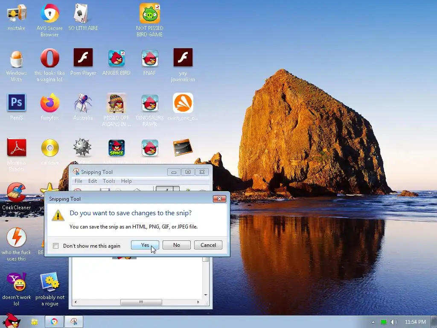This screenshot has width=437, height=328.
Task: Minimize the Snipping Tool window
Action: 174,172
